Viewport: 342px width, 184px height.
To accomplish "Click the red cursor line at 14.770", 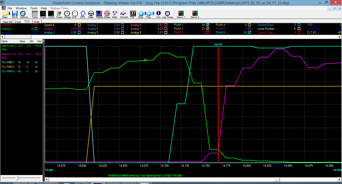I will (x=218, y=104).
